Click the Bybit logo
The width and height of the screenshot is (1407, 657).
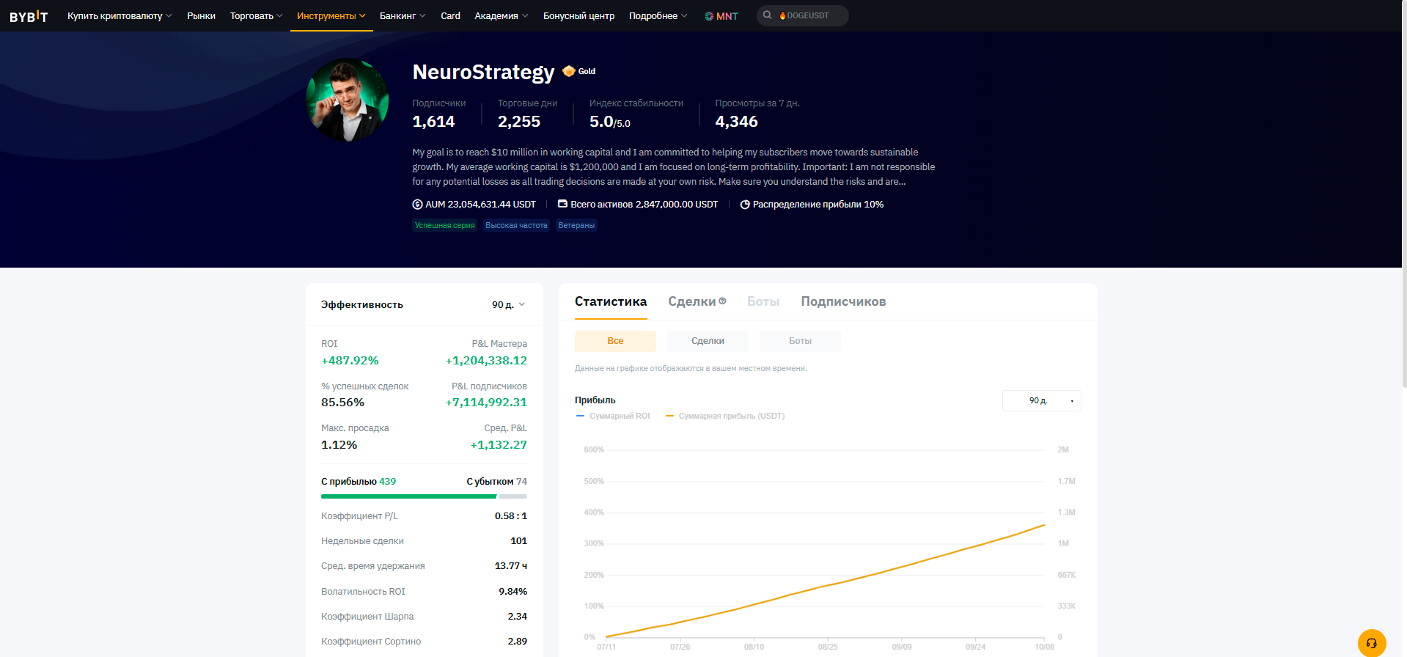tap(29, 16)
